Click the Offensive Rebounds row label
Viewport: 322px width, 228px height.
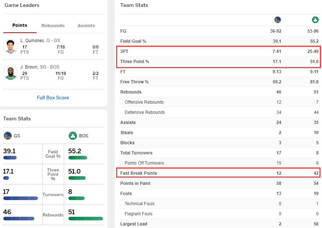coord(144,102)
